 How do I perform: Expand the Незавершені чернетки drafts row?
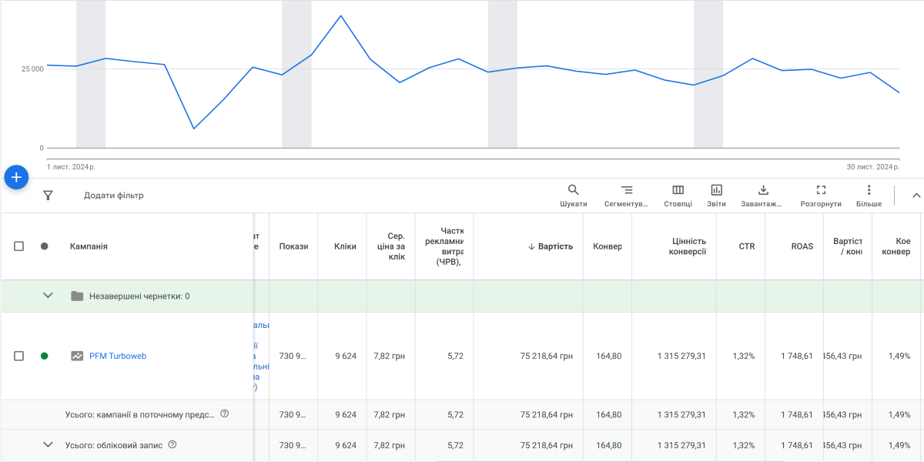pos(48,296)
